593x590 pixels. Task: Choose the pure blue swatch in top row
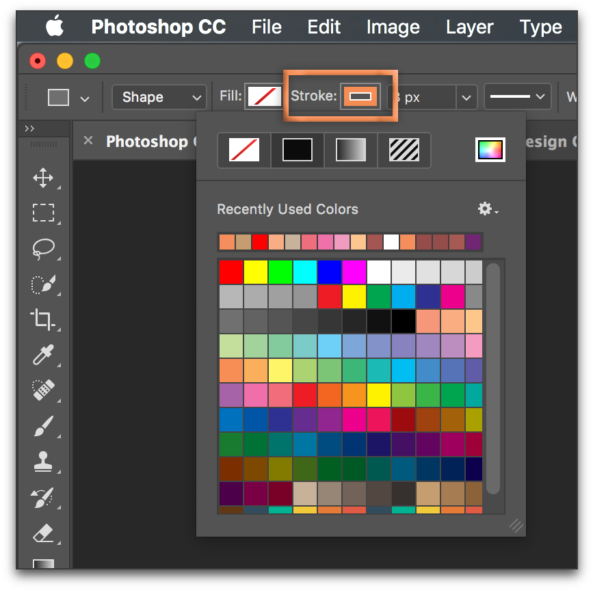pos(330,271)
